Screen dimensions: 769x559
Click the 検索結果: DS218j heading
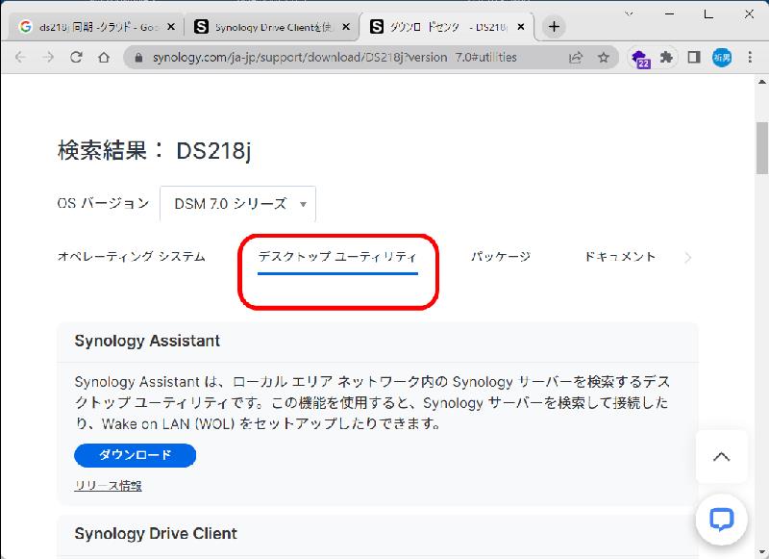[x=155, y=150]
